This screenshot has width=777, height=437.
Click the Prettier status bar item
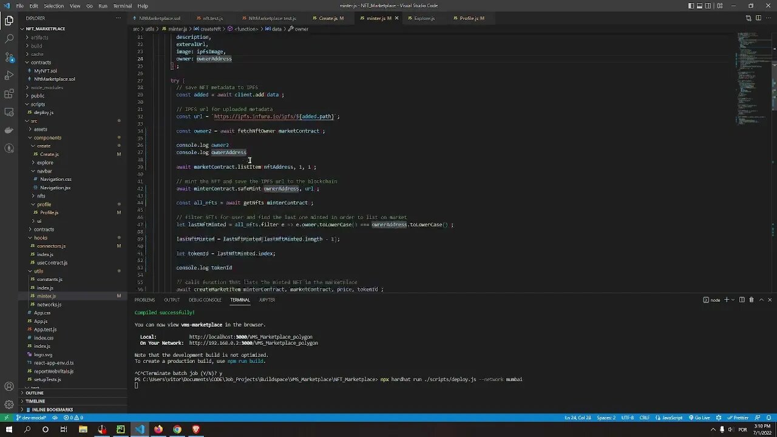click(738, 418)
